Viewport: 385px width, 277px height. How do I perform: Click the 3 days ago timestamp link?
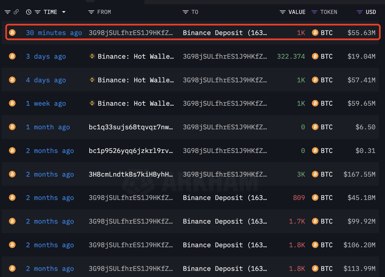click(46, 56)
